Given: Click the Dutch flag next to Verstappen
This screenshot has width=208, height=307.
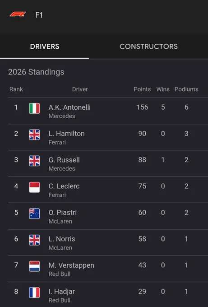Looking at the screenshot, I should pos(34,266).
